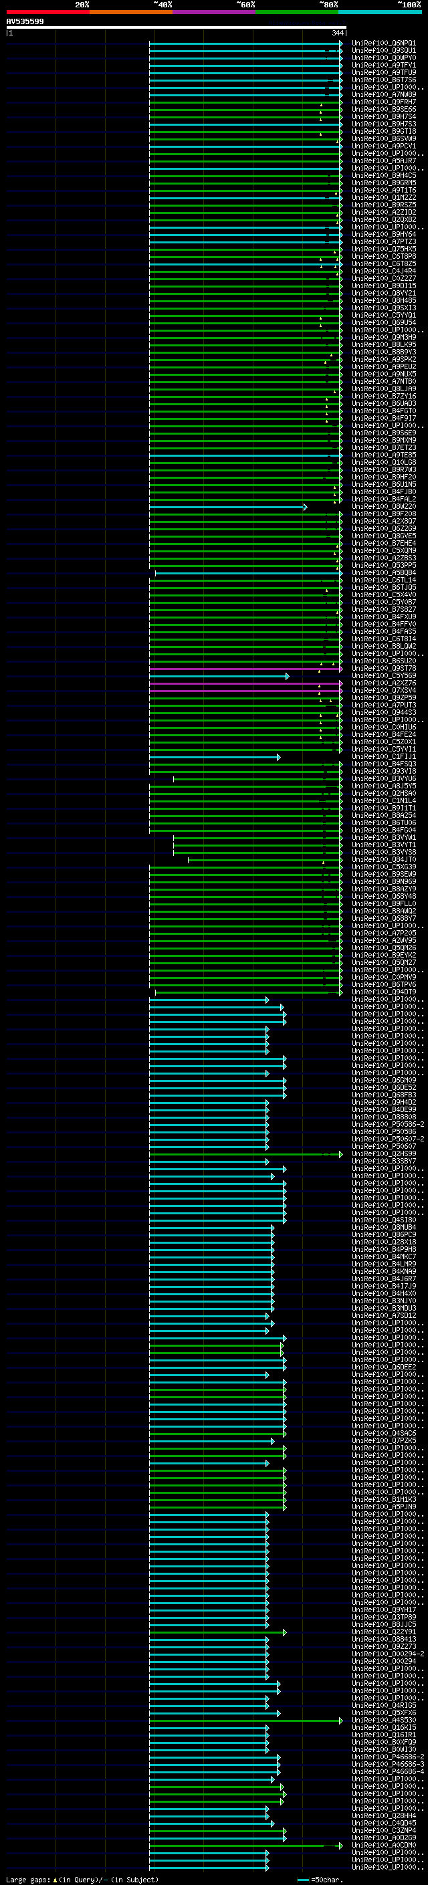
Task: Click hit label UniRef100_A9NUX5
Action: (383, 374)
